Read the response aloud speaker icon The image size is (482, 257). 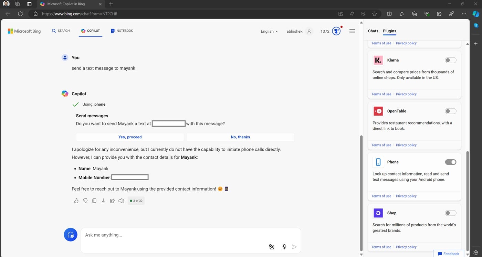click(121, 201)
